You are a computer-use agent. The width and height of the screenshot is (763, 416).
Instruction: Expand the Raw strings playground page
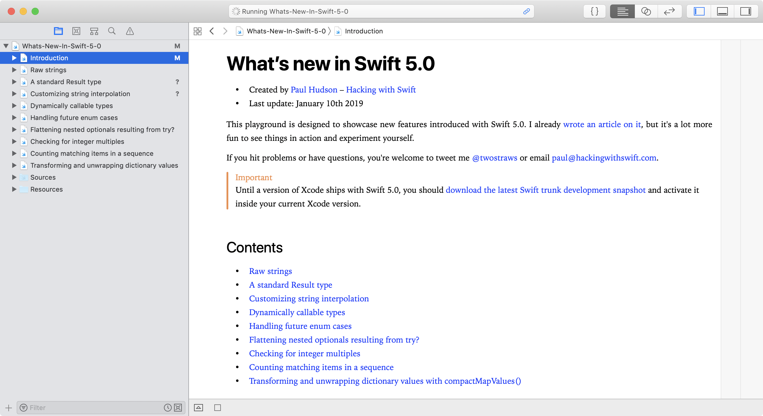pos(13,70)
